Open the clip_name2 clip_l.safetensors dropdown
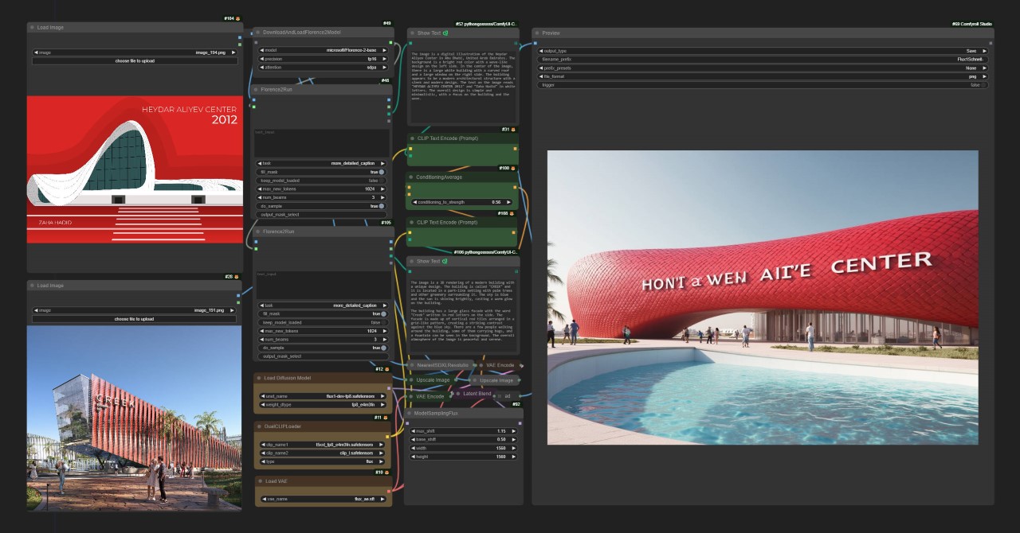This screenshot has height=533, width=1020. point(322,453)
